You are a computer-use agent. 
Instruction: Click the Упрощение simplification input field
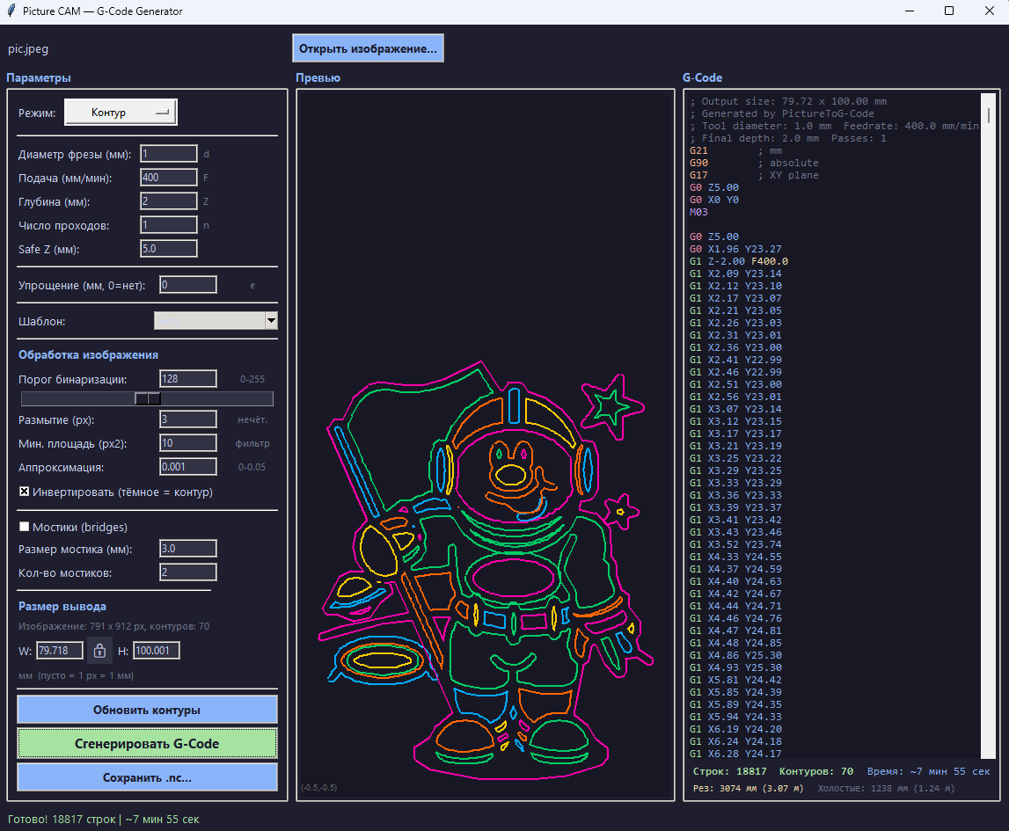tap(187, 285)
